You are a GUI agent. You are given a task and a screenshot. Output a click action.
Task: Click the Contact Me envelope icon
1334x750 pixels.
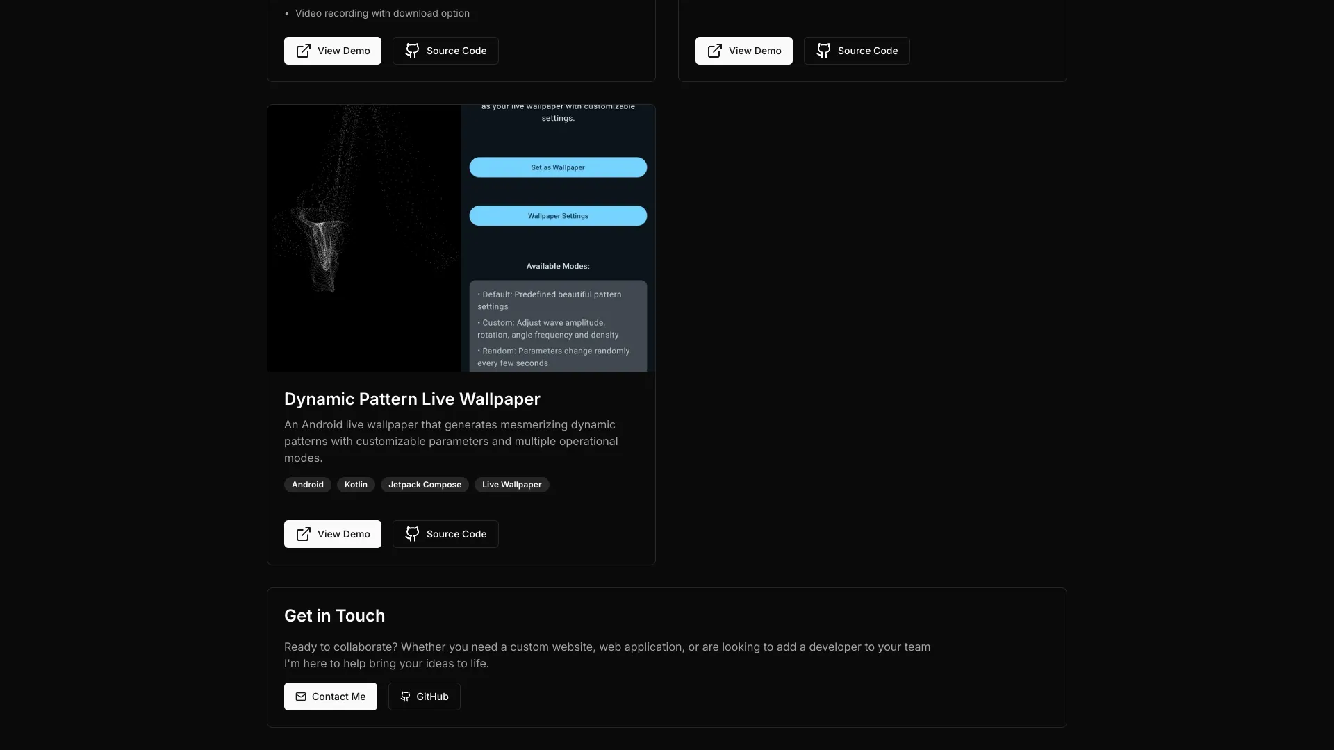(x=301, y=696)
